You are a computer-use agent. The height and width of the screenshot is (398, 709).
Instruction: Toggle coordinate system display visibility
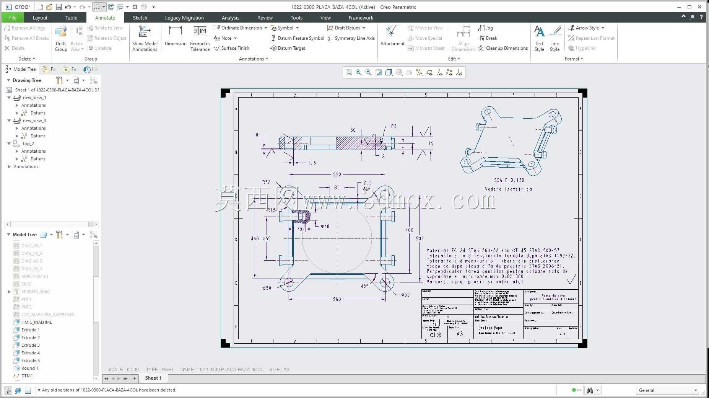459,72
